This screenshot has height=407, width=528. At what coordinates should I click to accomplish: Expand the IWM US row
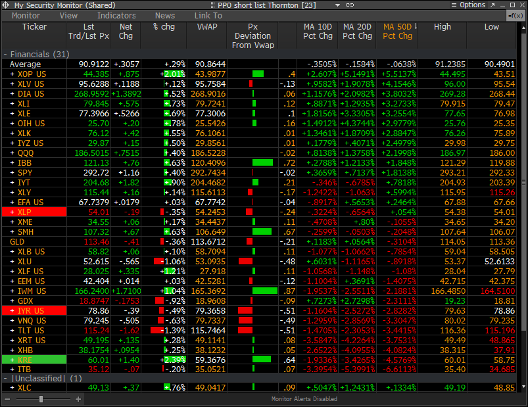coord(12,291)
